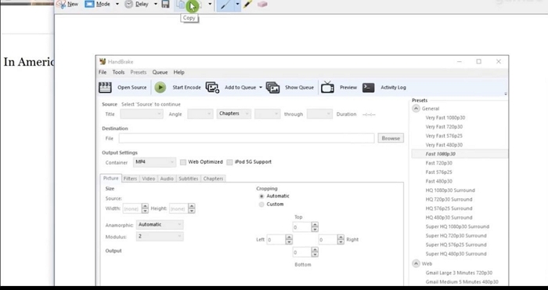This screenshot has height=290, width=548.
Task: Click the Show Queue icon
Action: pos(272,88)
